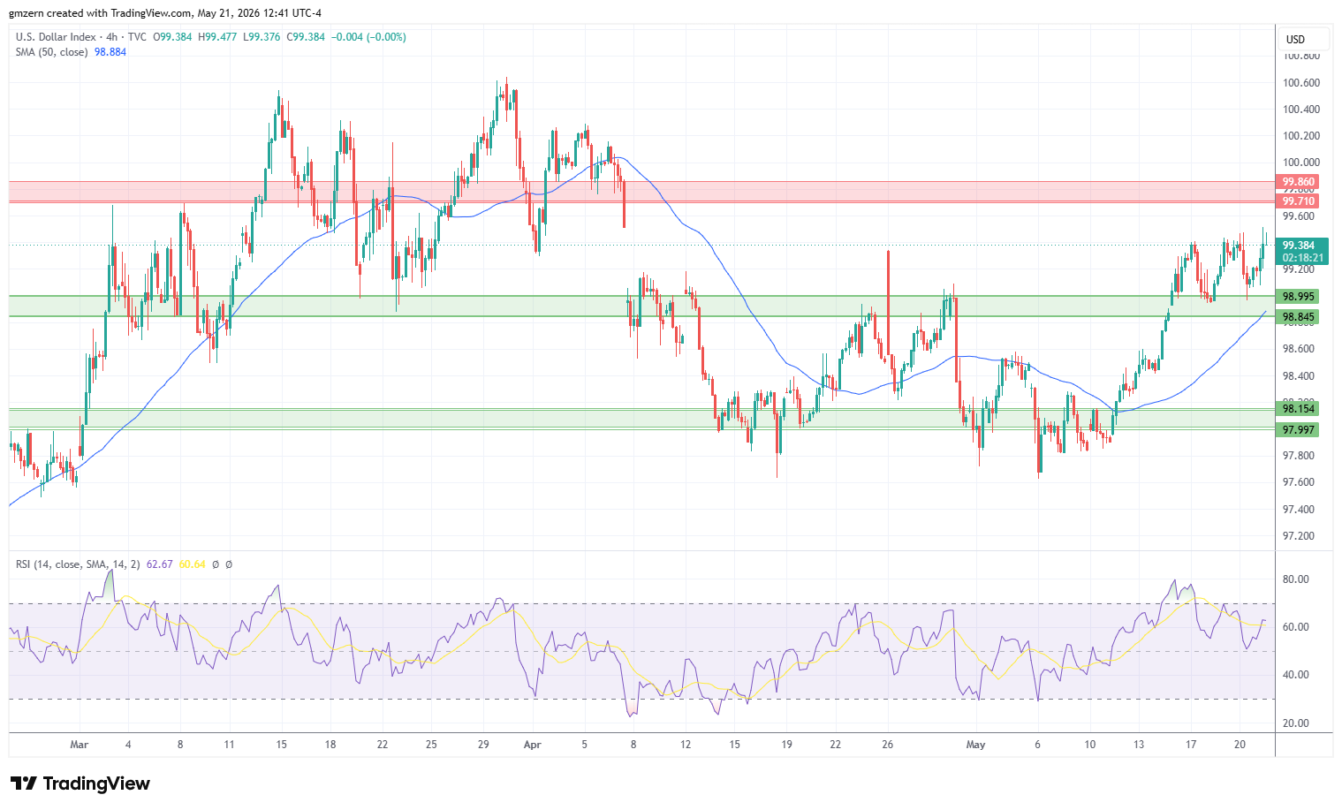Click the 97.600 price axis label
This screenshot has width=1342, height=810.
(1299, 482)
